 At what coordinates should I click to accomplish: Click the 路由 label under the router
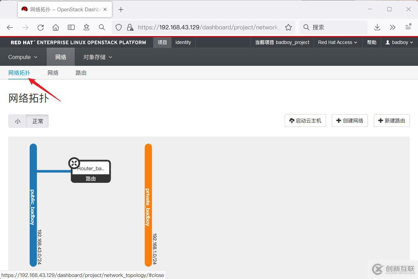pyautogui.click(x=91, y=178)
